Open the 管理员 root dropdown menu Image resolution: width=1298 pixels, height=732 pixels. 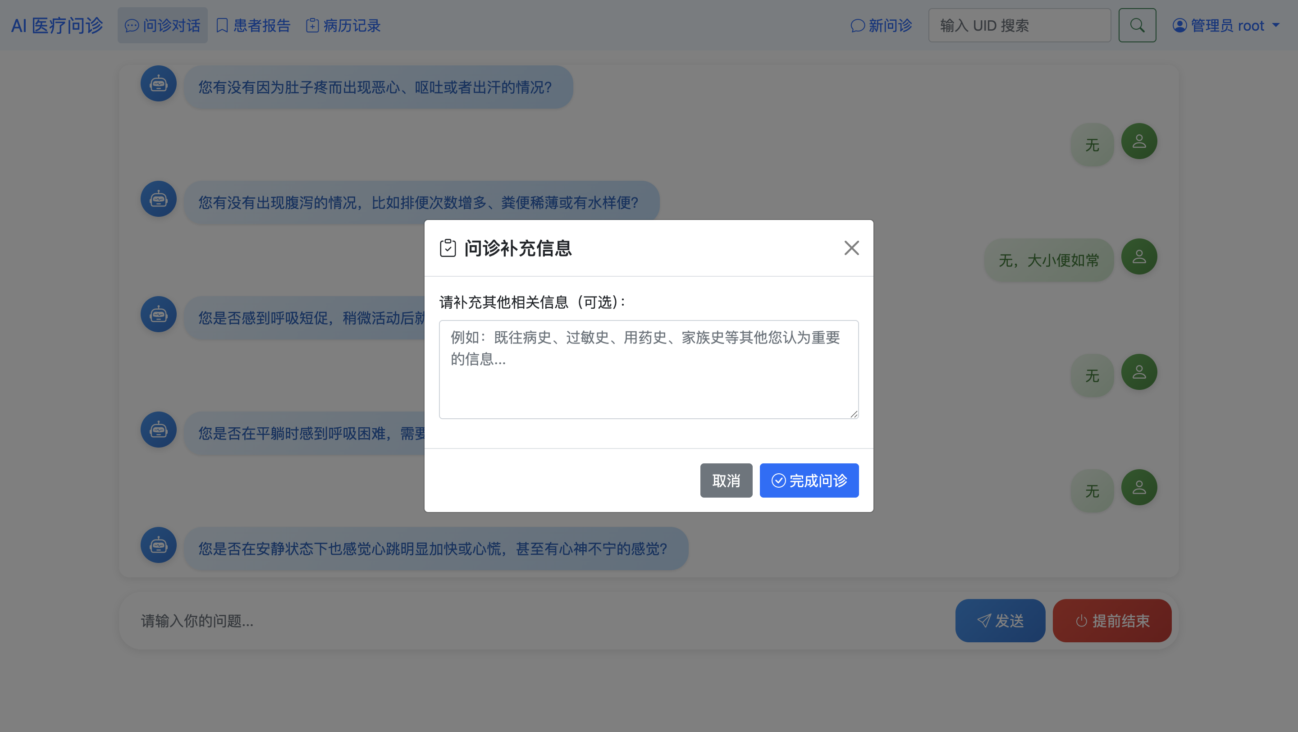pyautogui.click(x=1225, y=25)
